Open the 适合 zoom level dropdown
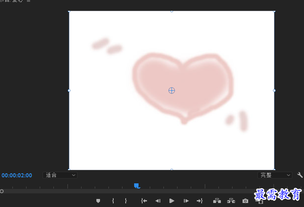The width and height of the screenshot is (304, 207). (x=60, y=175)
